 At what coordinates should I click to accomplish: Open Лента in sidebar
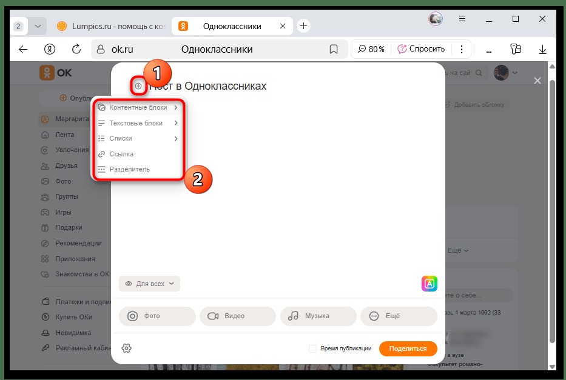[x=65, y=135]
